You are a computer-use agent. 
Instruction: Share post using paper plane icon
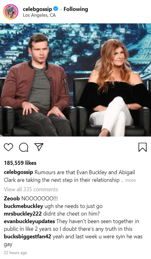tap(39, 147)
